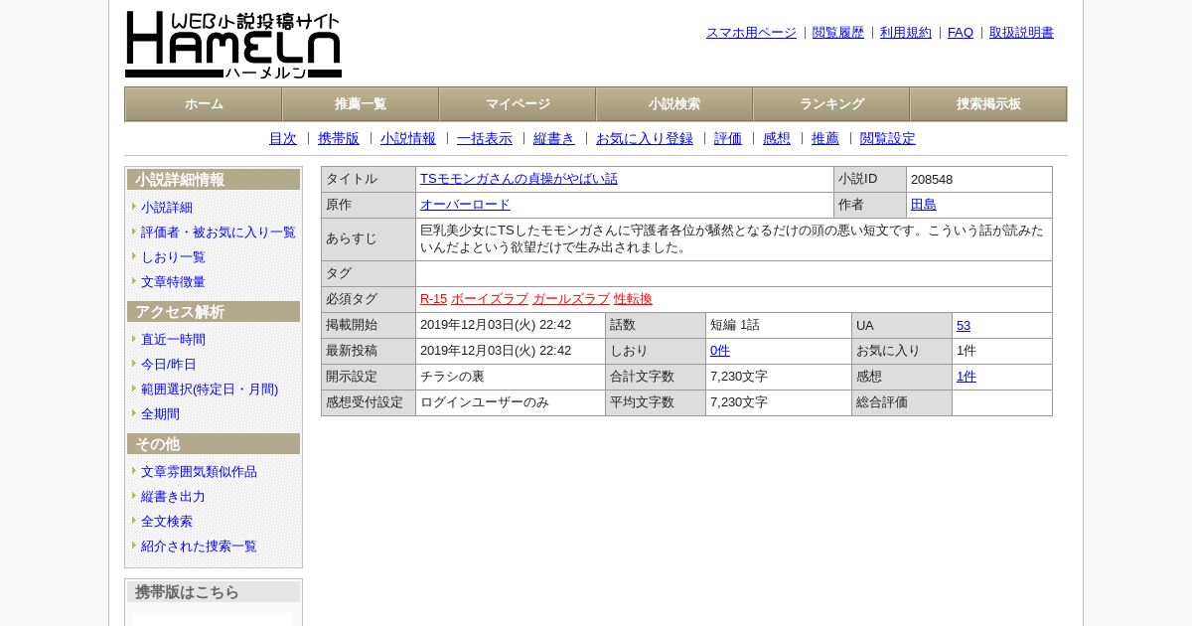
Task: Open 感想 in the sub navigation
Action: 777,139
